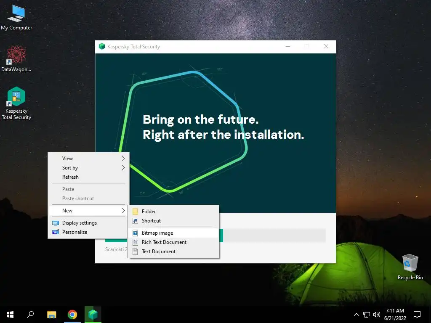Open Kaspersky Total Security desktop shortcut
This screenshot has height=323, width=431.
[16, 103]
